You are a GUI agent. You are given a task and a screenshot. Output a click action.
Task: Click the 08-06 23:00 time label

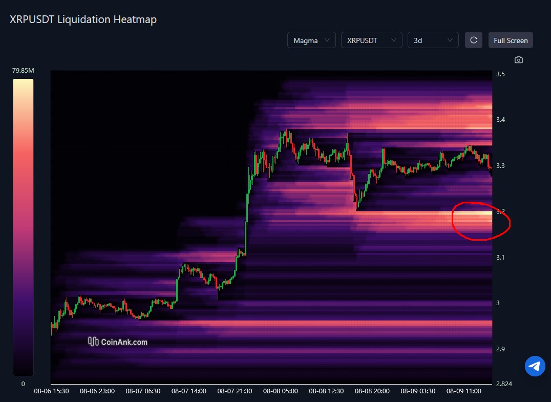tap(97, 391)
